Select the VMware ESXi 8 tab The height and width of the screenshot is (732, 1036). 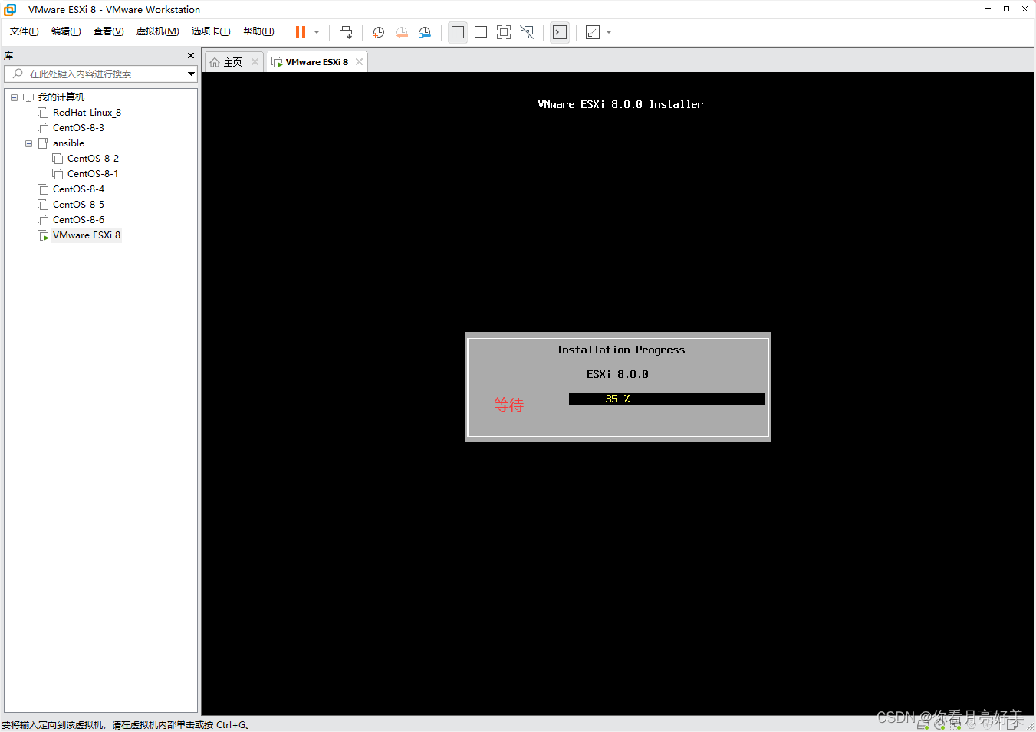(x=317, y=62)
